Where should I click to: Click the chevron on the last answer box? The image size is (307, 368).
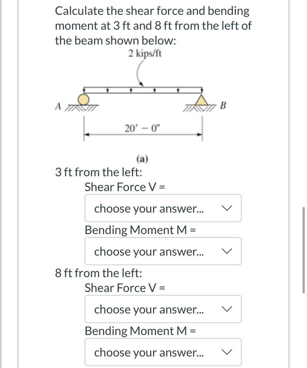[228, 352]
